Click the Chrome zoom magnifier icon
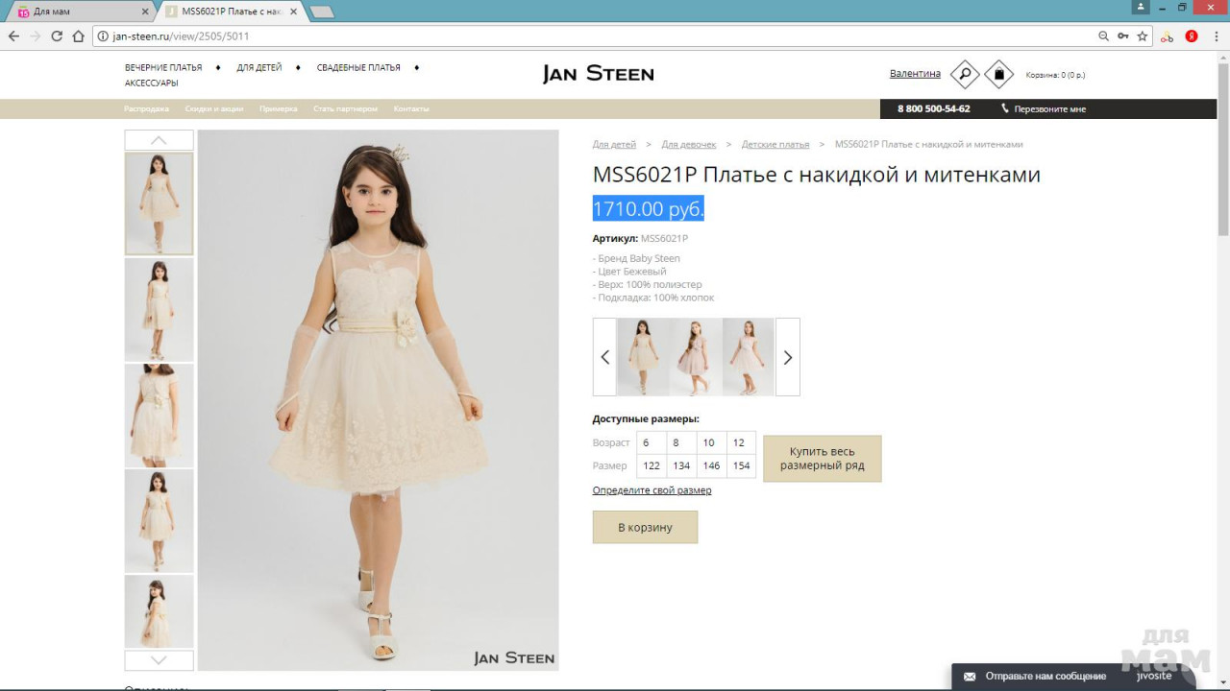 (x=1103, y=36)
